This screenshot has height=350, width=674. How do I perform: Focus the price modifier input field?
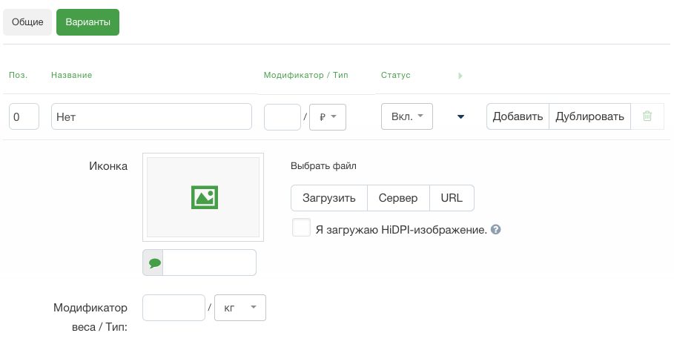pos(283,116)
